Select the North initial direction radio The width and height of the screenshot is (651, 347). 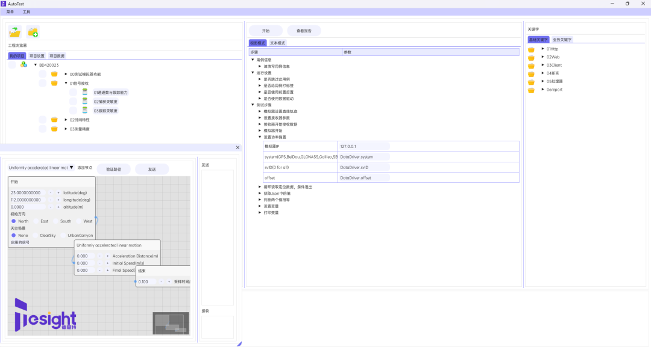[14, 221]
